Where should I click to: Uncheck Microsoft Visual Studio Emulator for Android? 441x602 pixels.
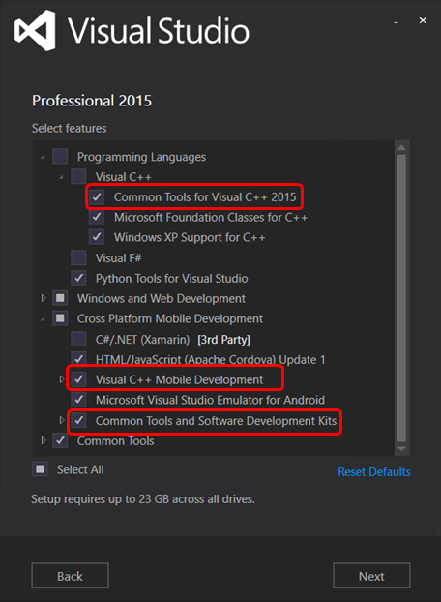pos(78,400)
